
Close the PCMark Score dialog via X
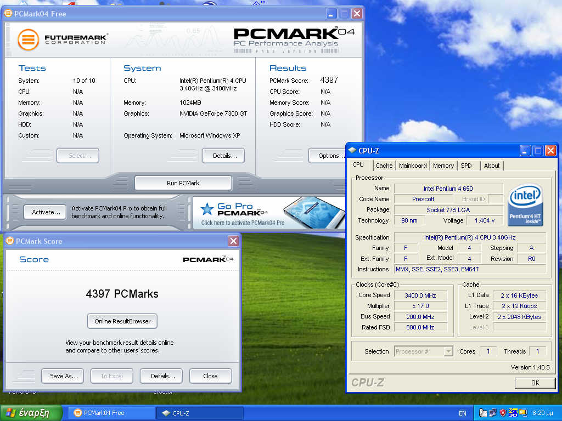point(233,241)
